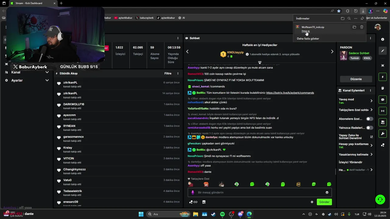The height and width of the screenshot is (219, 390).
Task: Open stats panel three-dot menu
Action: pos(178,38)
